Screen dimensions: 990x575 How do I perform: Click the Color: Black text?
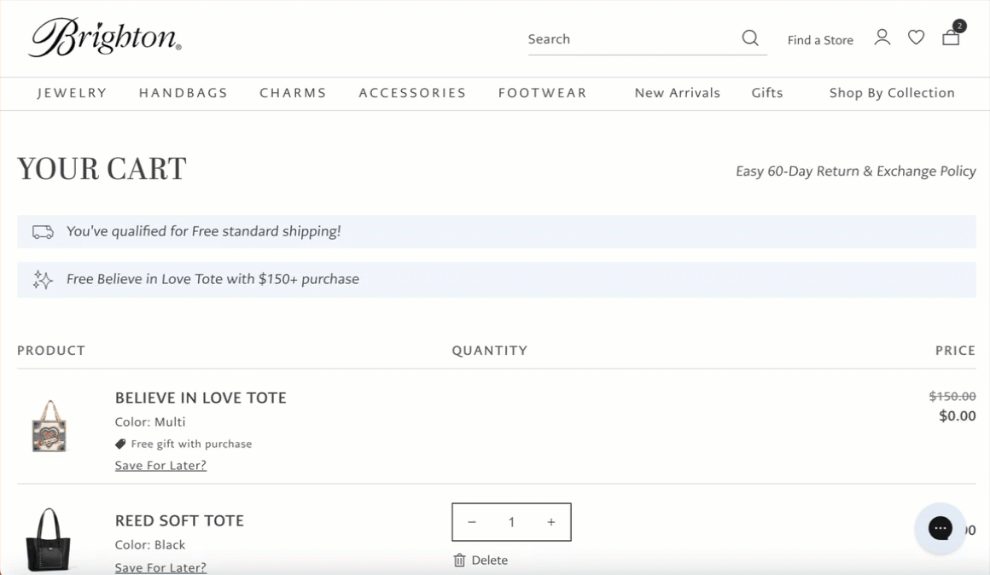coord(150,544)
